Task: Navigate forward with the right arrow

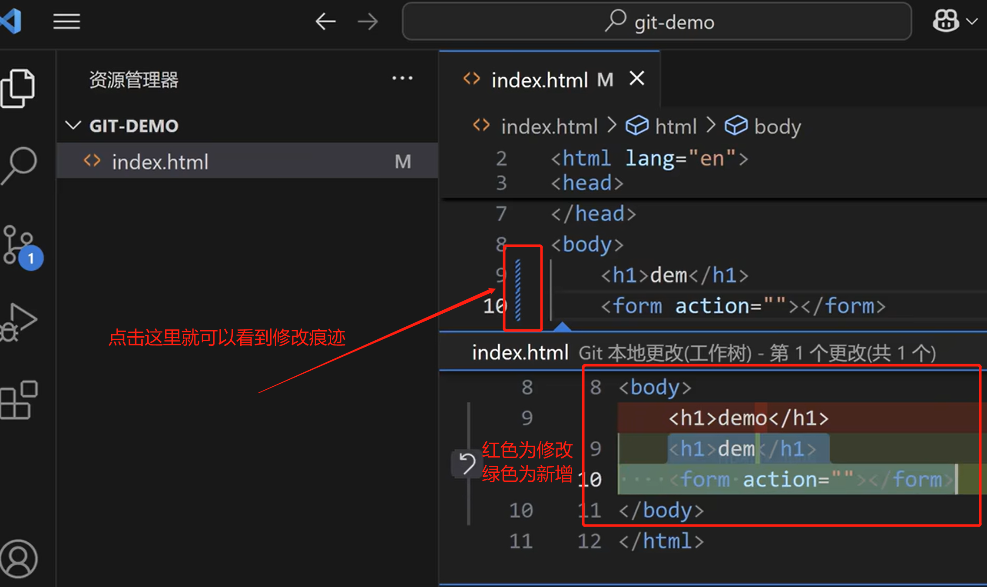Action: click(x=368, y=21)
